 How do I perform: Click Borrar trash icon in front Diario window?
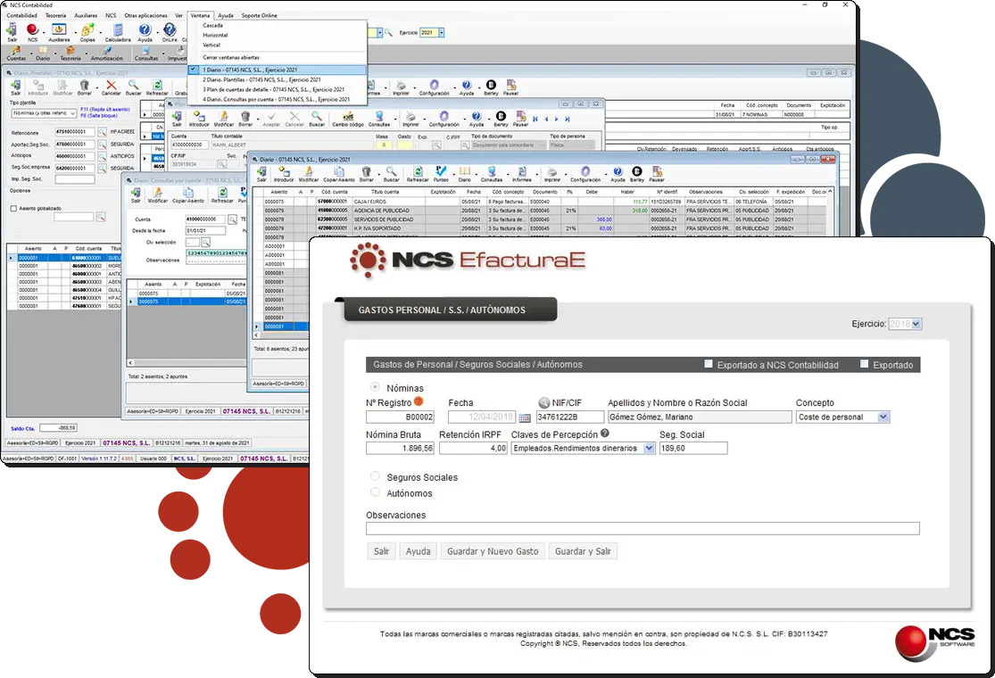pos(366,175)
